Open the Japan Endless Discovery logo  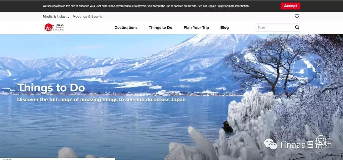54,28
